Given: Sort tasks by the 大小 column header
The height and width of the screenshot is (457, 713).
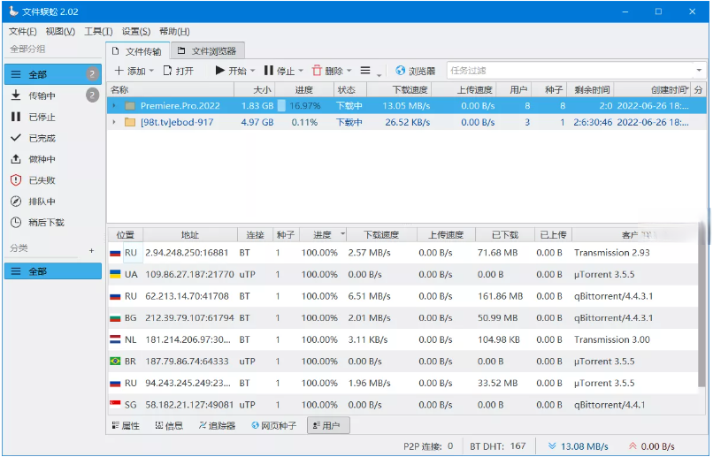Looking at the screenshot, I should pyautogui.click(x=255, y=89).
